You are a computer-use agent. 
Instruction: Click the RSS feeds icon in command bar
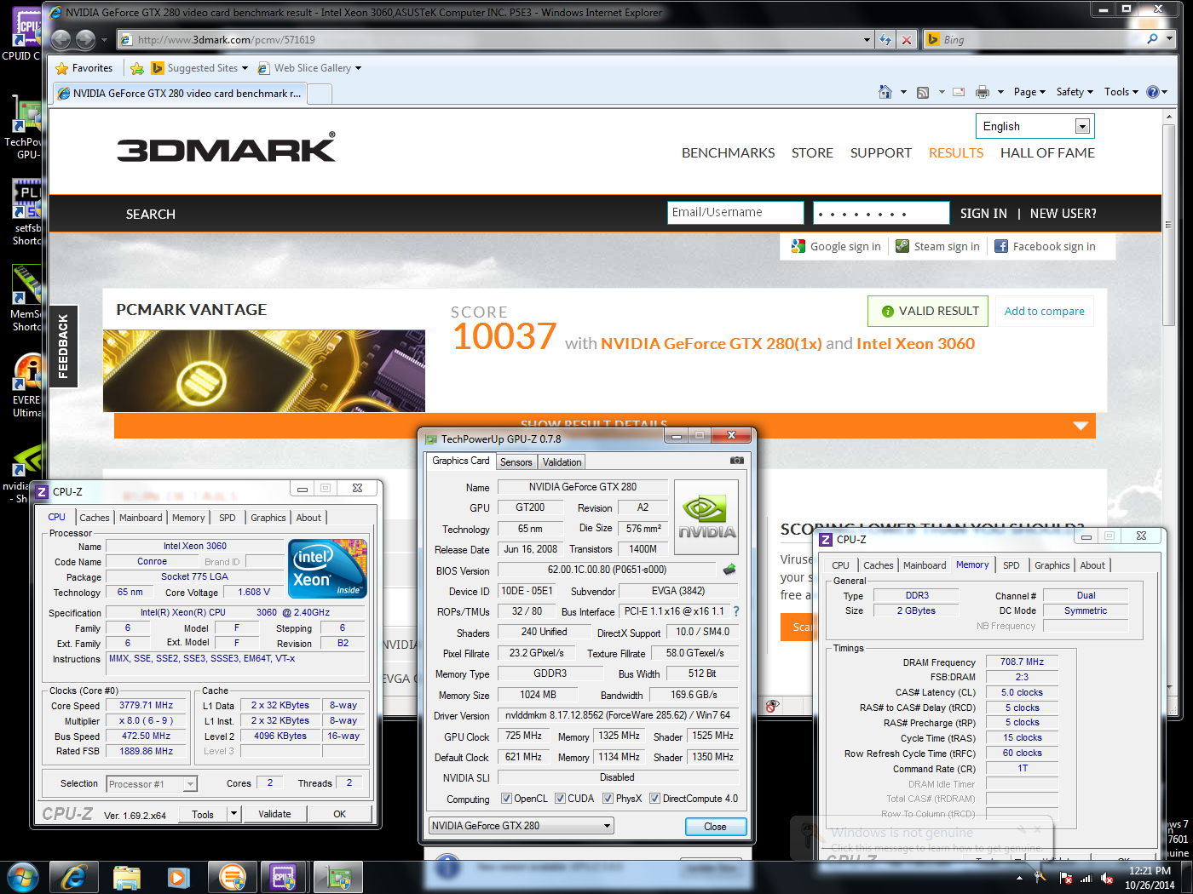point(923,92)
